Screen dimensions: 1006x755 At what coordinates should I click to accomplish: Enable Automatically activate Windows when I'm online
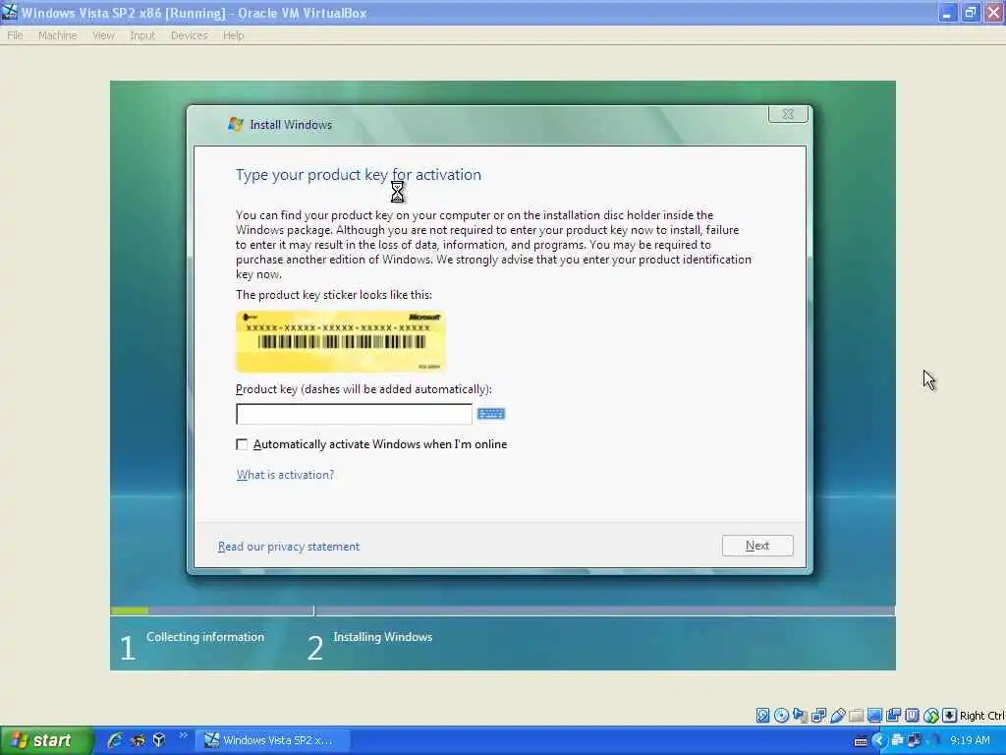pyautogui.click(x=242, y=444)
